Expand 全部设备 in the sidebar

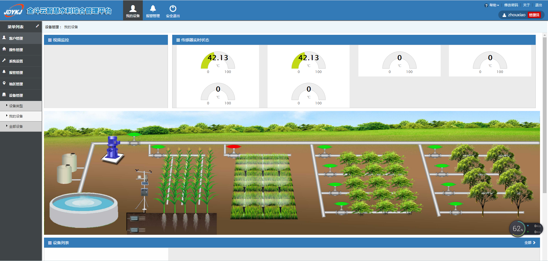pos(16,127)
